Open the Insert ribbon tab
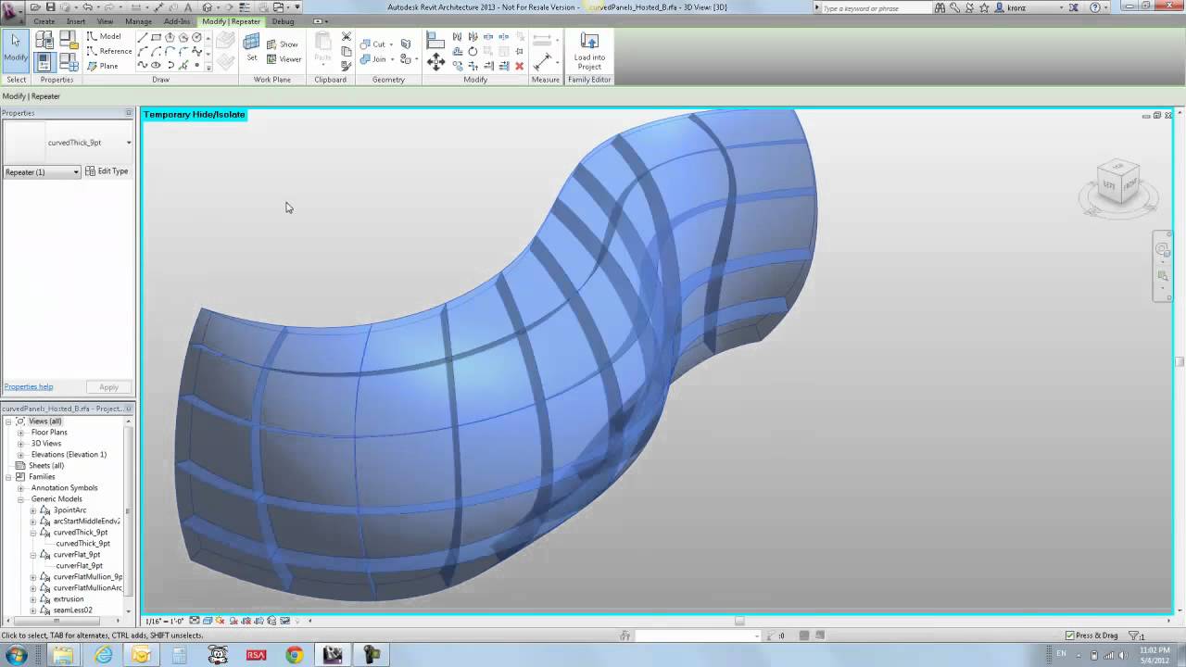The image size is (1186, 667). point(76,21)
